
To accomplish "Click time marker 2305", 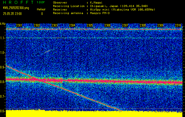I will 90,25.
